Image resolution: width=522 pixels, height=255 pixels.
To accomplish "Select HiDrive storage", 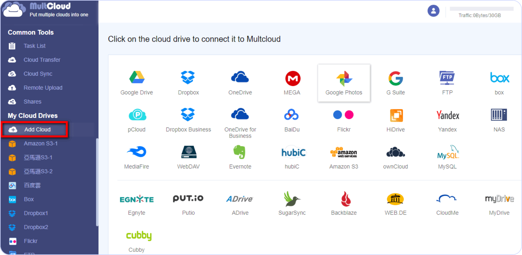I will [x=396, y=120].
